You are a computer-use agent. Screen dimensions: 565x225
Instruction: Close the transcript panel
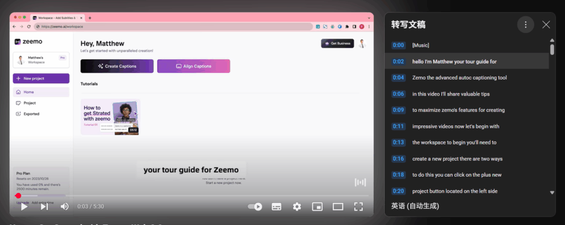(546, 24)
